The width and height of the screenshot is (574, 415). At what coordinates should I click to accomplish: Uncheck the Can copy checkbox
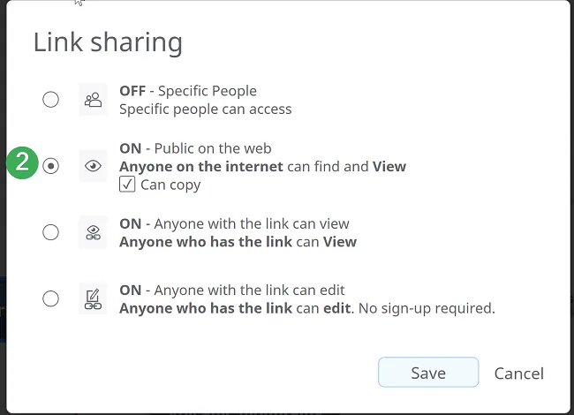[127, 185]
